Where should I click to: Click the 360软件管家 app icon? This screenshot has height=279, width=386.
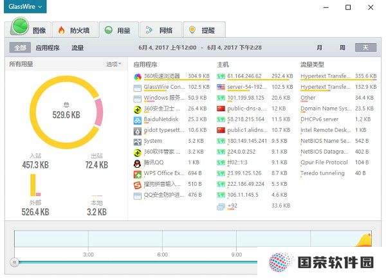tap(138, 153)
